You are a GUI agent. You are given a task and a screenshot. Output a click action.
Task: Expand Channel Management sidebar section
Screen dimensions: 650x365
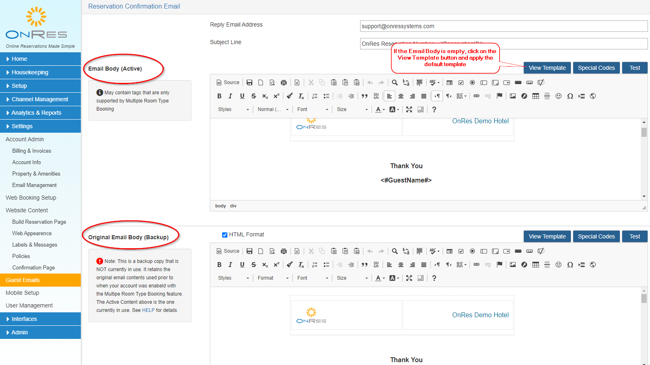pyautogui.click(x=40, y=99)
